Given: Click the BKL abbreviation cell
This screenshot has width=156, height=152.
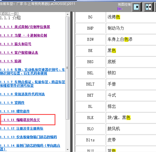Looking at the screenshot, I should pyautogui.click(x=90, y=73).
